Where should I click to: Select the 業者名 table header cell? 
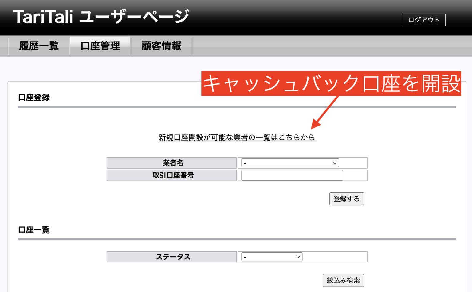(171, 163)
